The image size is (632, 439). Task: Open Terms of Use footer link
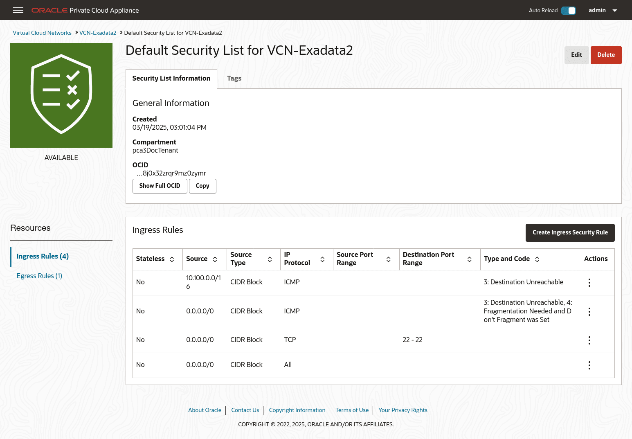352,410
